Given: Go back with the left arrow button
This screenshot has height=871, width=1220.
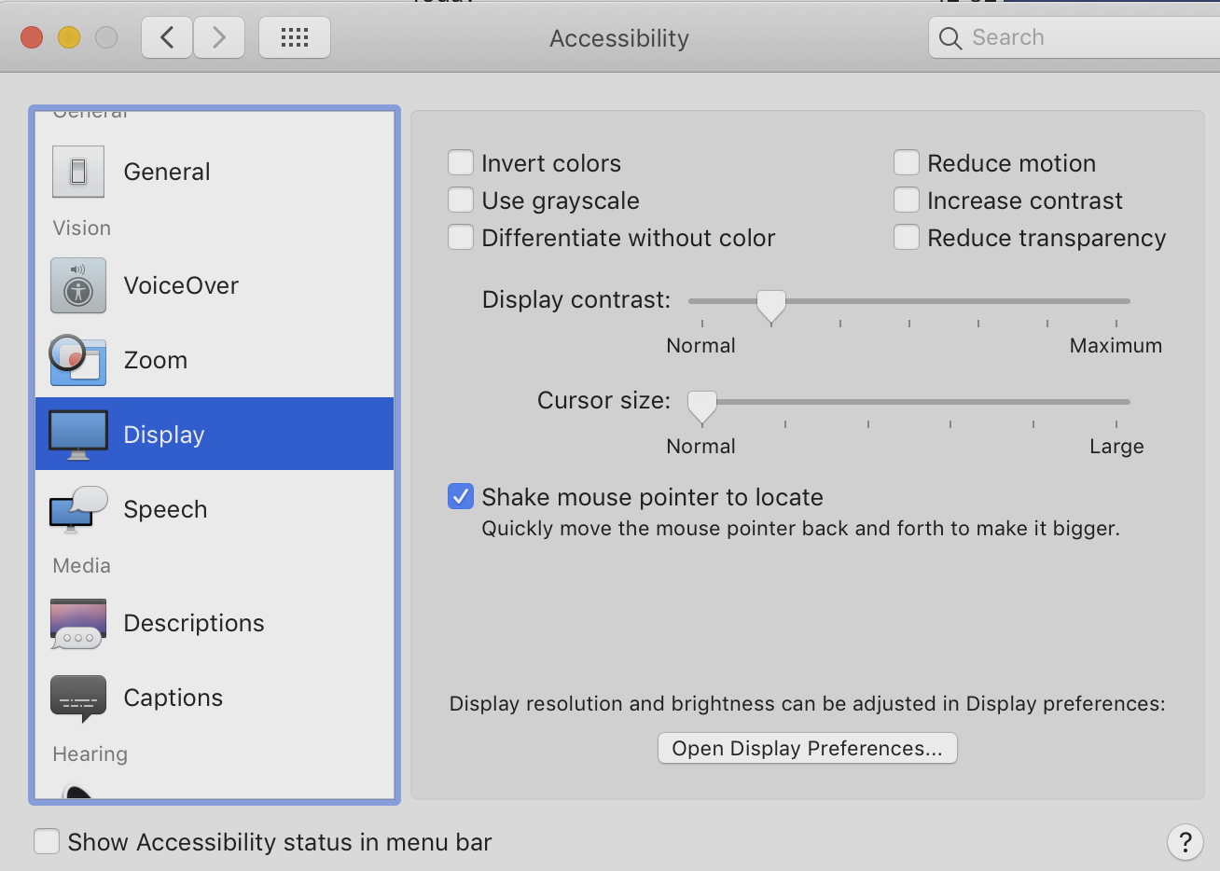Looking at the screenshot, I should pyautogui.click(x=167, y=37).
